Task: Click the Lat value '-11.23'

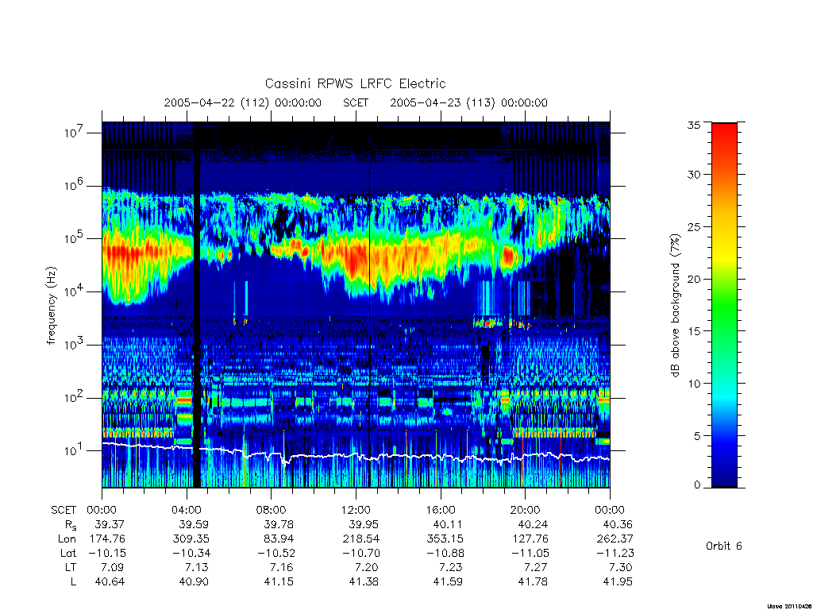Action: tap(615, 553)
